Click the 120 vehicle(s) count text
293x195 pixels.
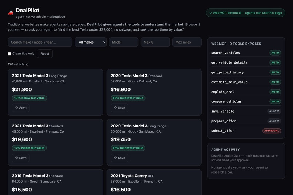click(18, 64)
